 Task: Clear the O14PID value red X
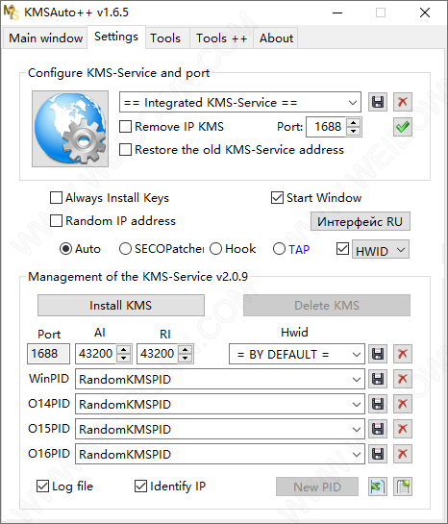[x=403, y=404]
